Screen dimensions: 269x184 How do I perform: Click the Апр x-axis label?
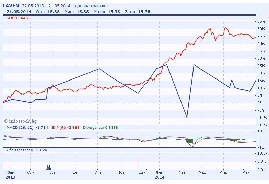(223, 172)
